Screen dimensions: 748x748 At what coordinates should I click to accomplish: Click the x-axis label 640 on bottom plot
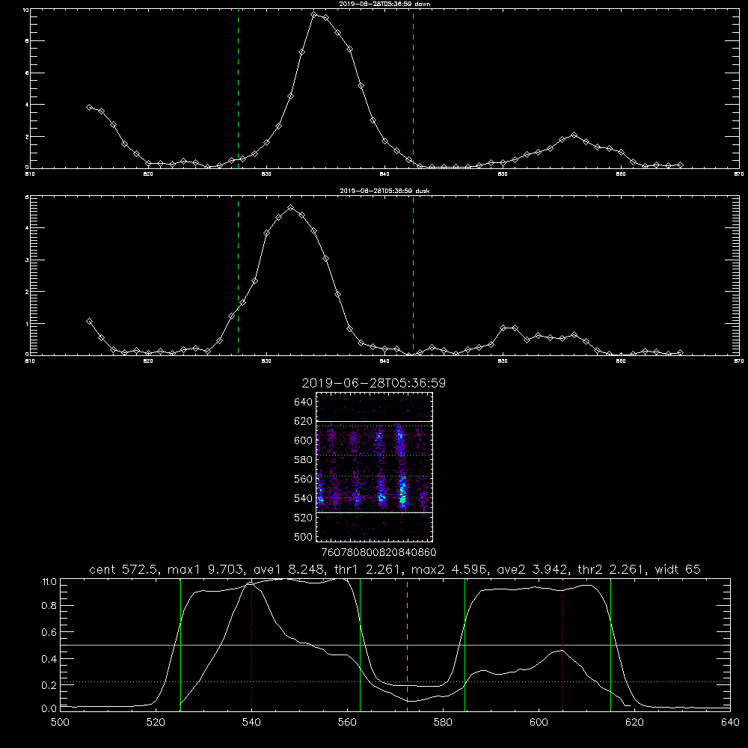(x=730, y=723)
